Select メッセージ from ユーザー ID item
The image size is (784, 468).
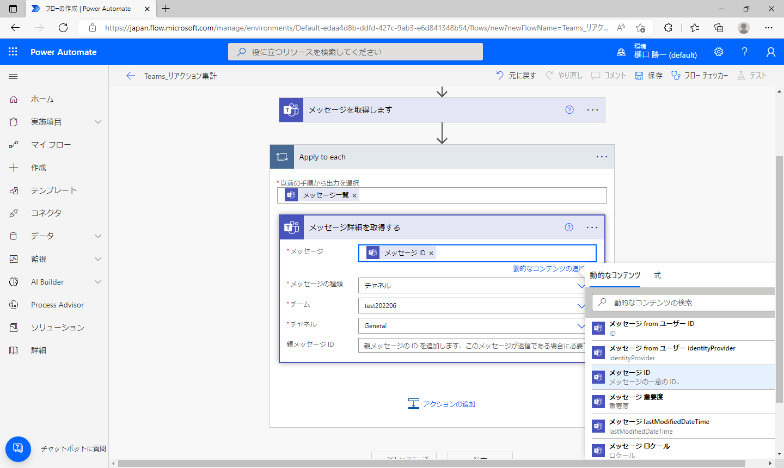pyautogui.click(x=683, y=328)
